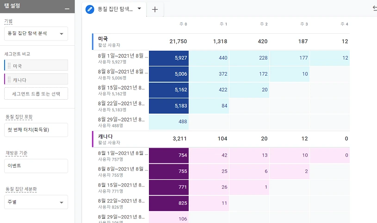Click the light pink cell 106
Viewport: 377px width, 223px height.
click(x=169, y=217)
